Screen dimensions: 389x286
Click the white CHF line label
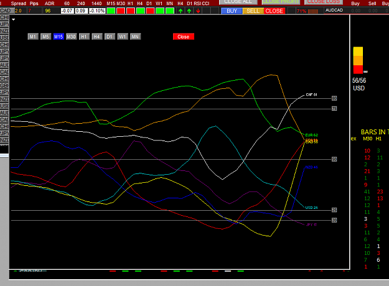311,95
